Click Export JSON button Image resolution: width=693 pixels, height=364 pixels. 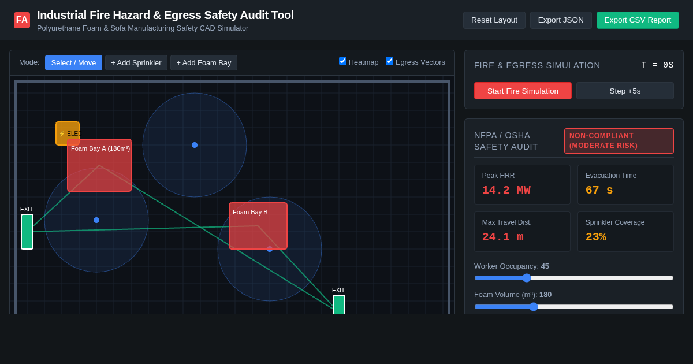561,20
